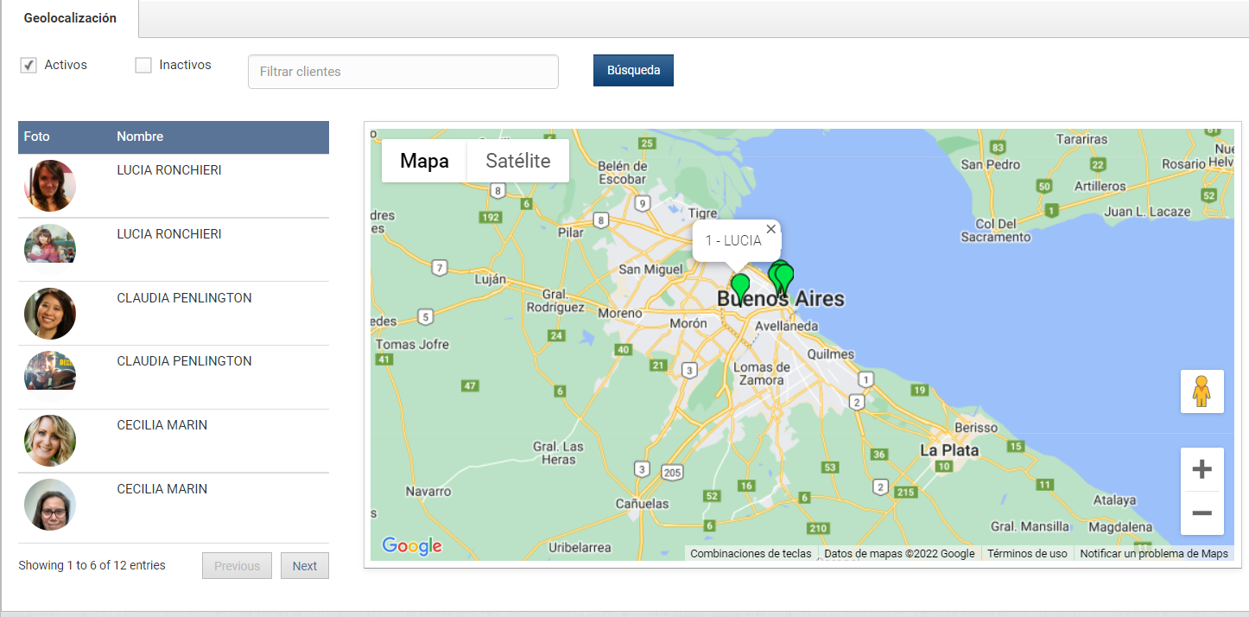This screenshot has width=1249, height=617.
Task: Switch to Satélite map view
Action: pyautogui.click(x=517, y=161)
